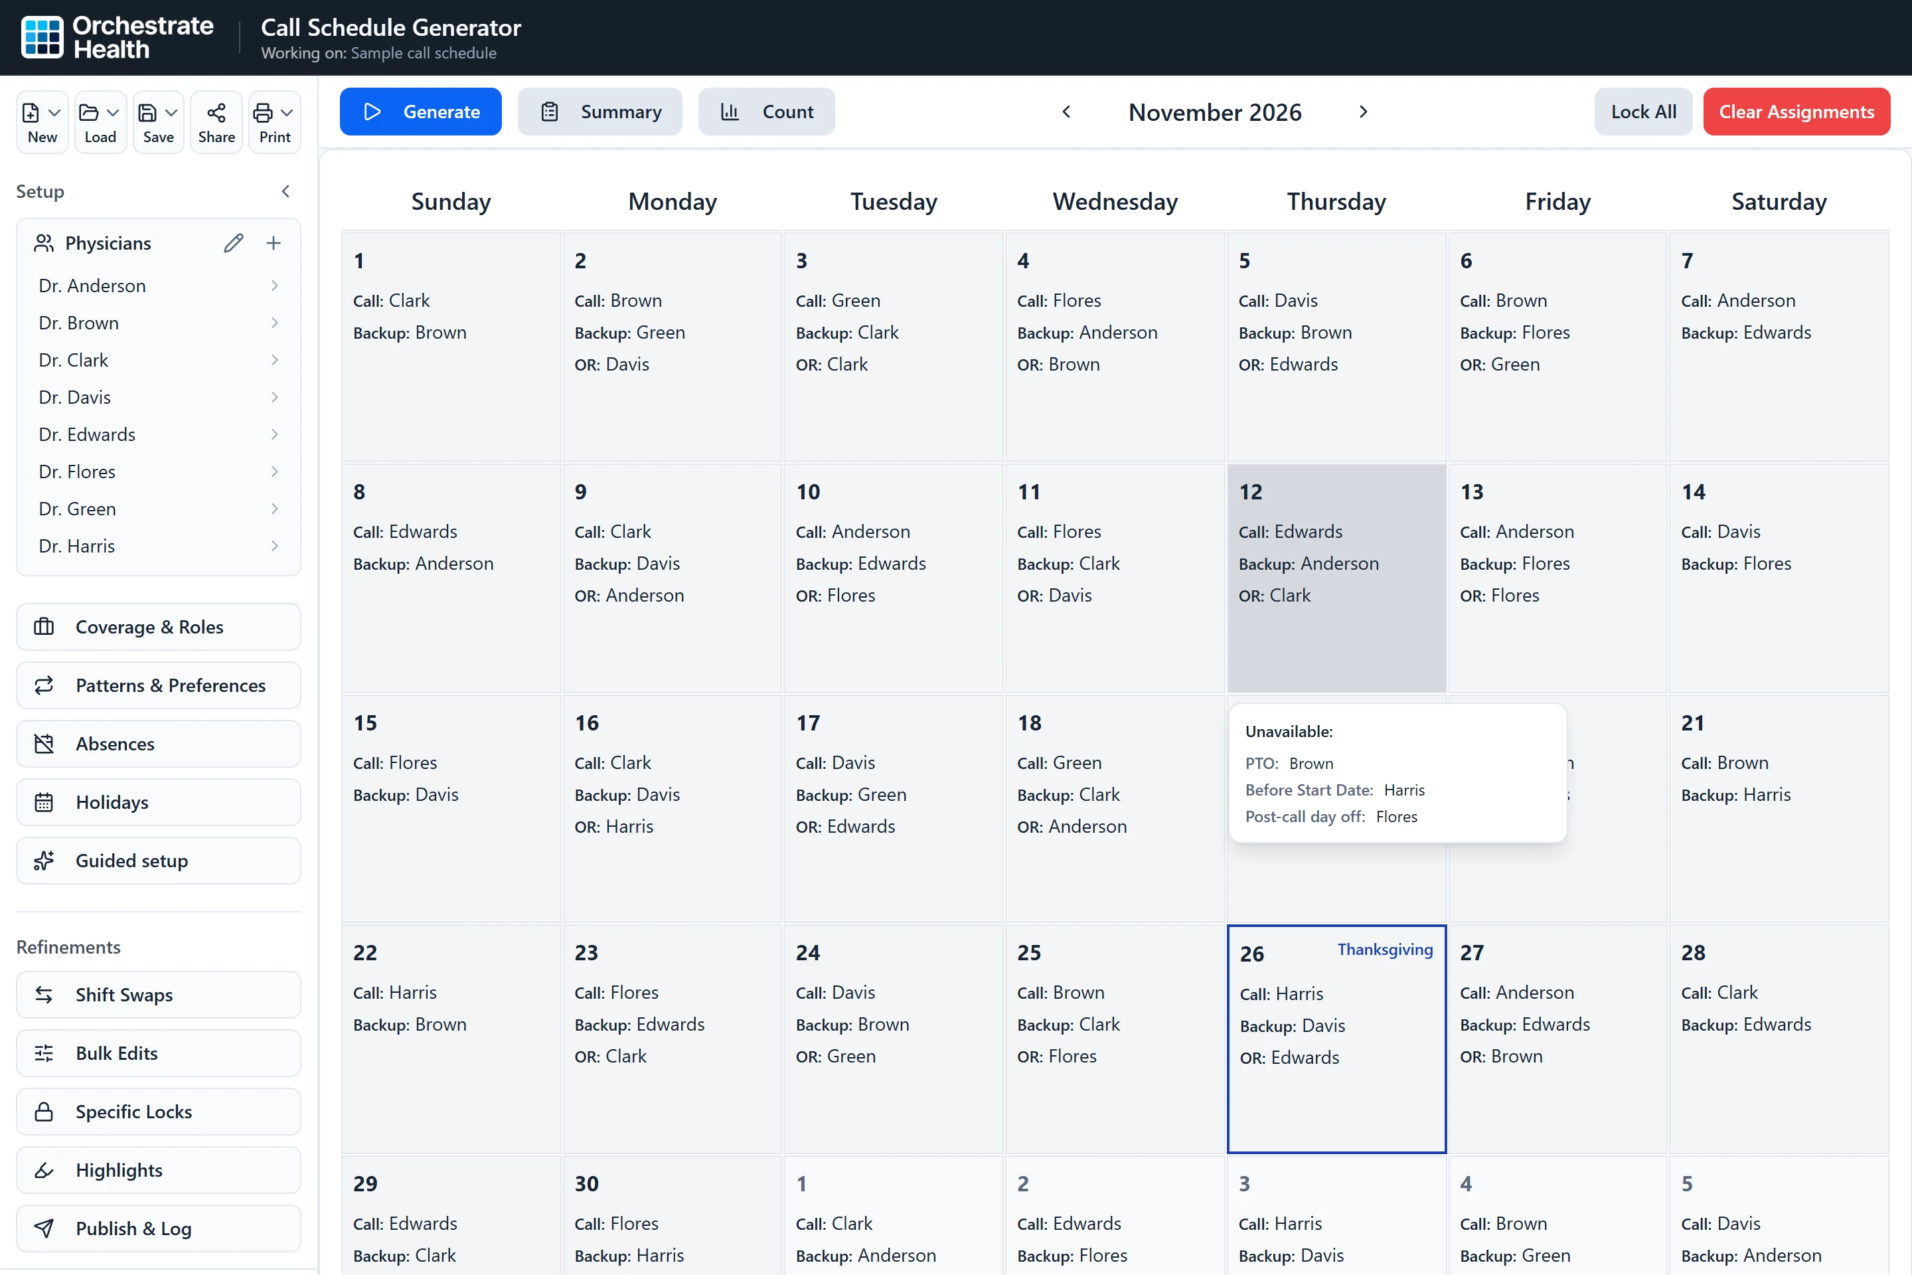
Task: Open Publish & Log
Action: [x=159, y=1229]
